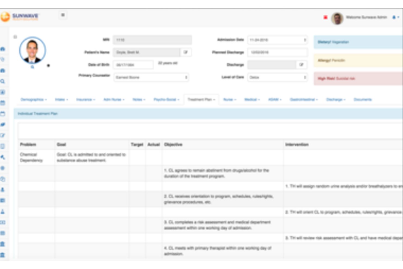Click the Allergy Penicillin alert banner
Image resolution: width=403 pixels, height=269 pixels.
358,60
